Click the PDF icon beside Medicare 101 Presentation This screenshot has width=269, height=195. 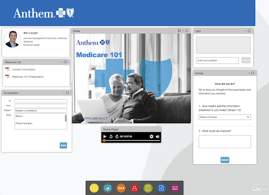tap(7, 77)
